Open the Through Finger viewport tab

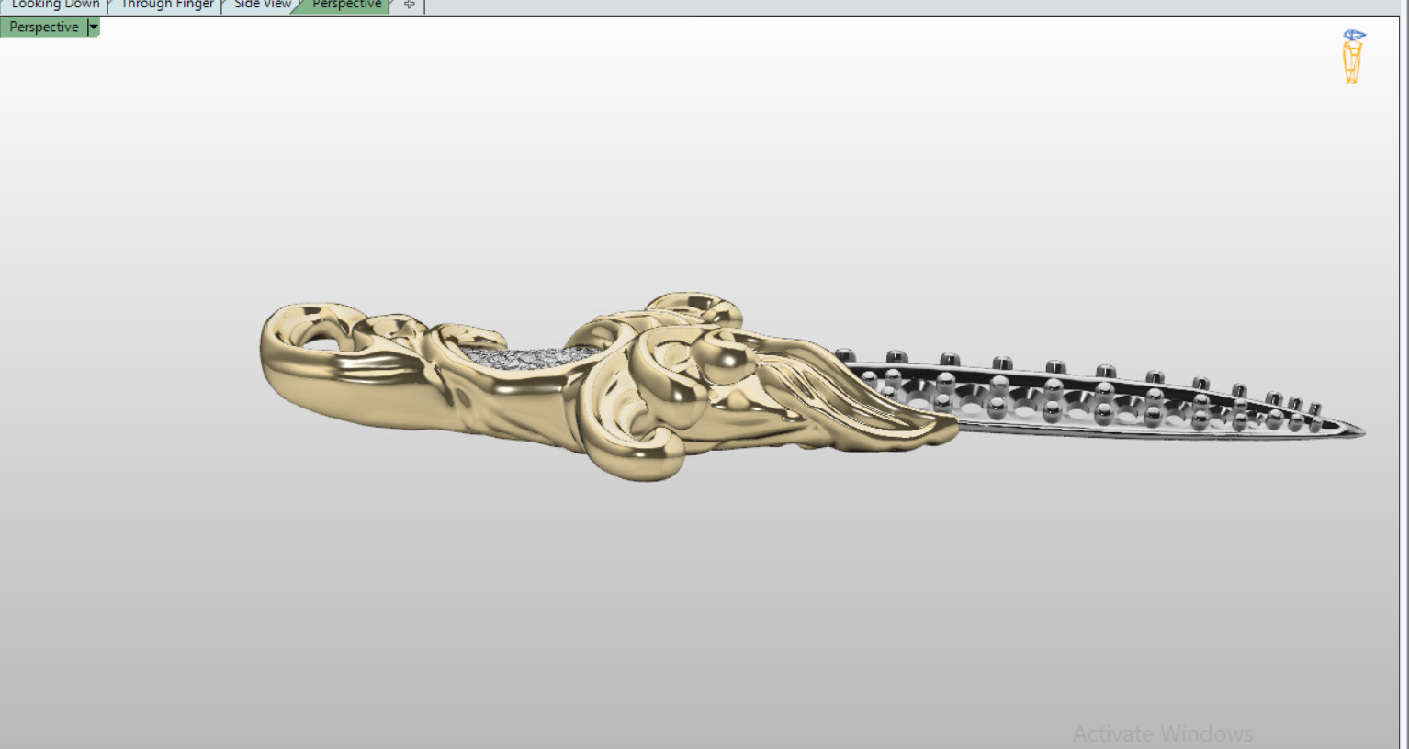pos(167,6)
